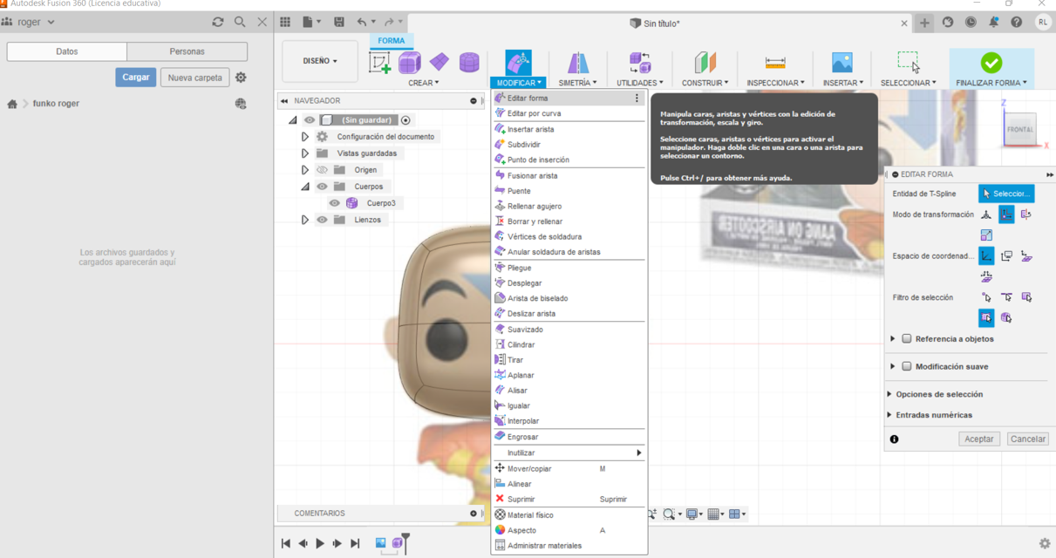Viewport: 1056px width, 558px height.
Task: Expand the Lienzos tree node
Action: [x=305, y=220]
